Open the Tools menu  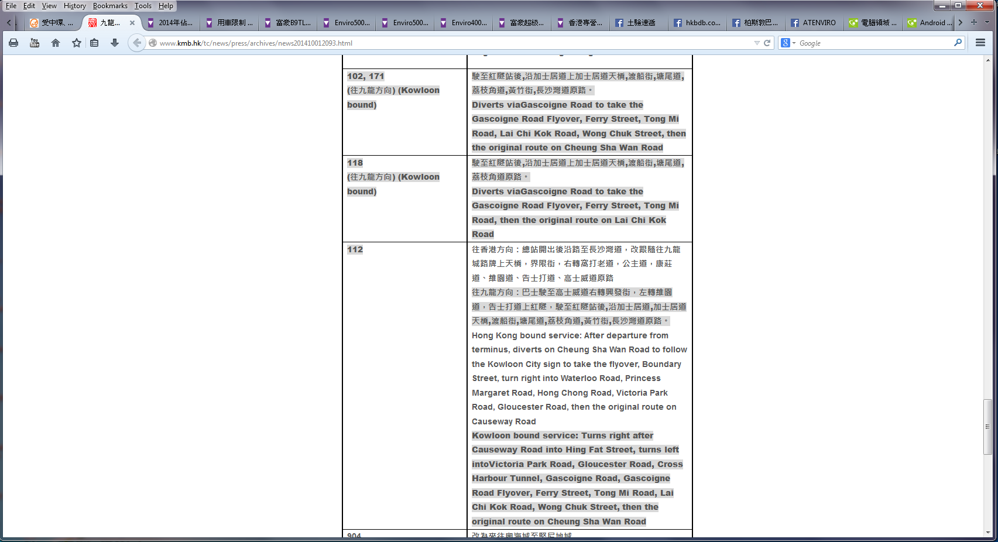(143, 6)
